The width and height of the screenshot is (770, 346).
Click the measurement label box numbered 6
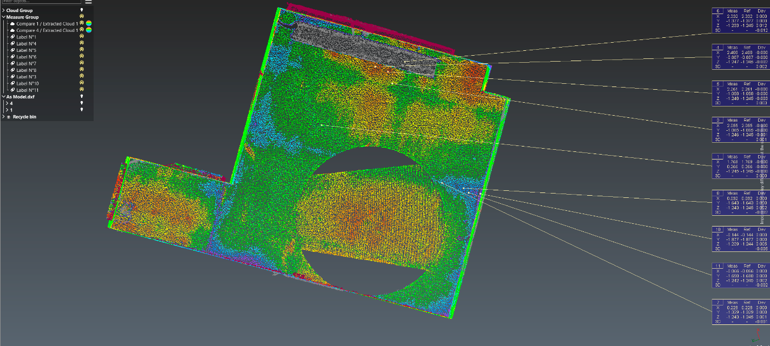click(740, 21)
